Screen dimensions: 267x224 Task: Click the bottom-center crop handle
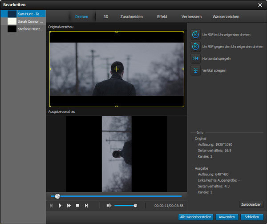coord(117,106)
